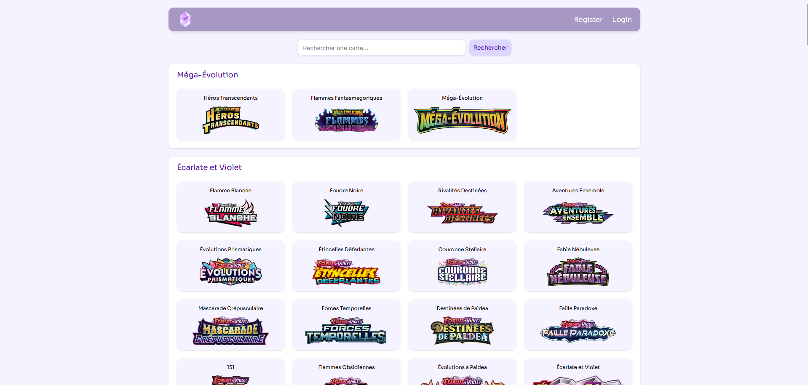This screenshot has width=808, height=385.
Task: Open the Foudre Noire set logo
Action: click(347, 213)
